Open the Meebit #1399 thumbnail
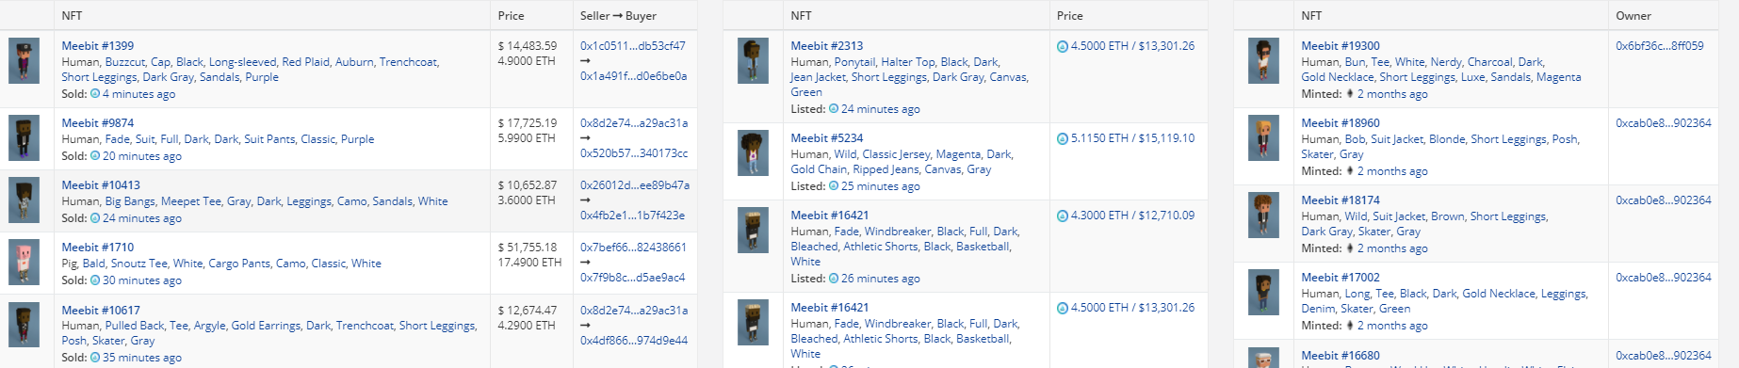The image size is (1739, 368). point(24,61)
